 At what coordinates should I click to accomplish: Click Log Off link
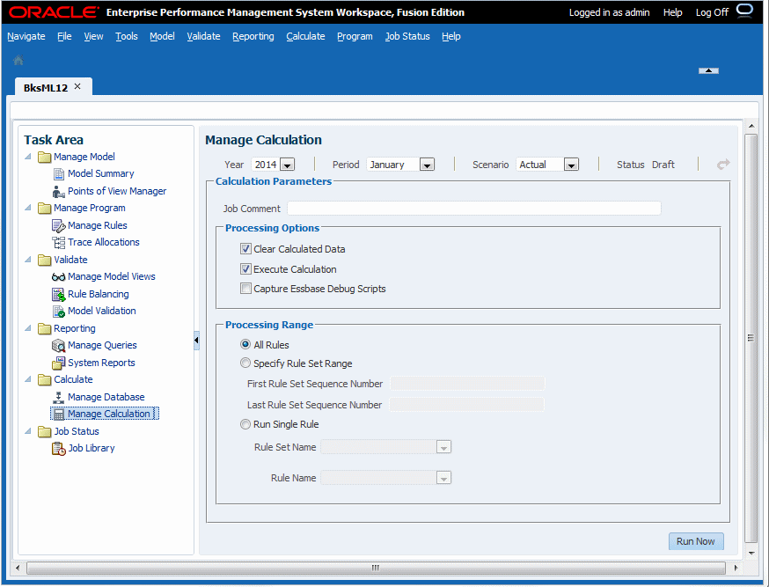click(x=712, y=12)
